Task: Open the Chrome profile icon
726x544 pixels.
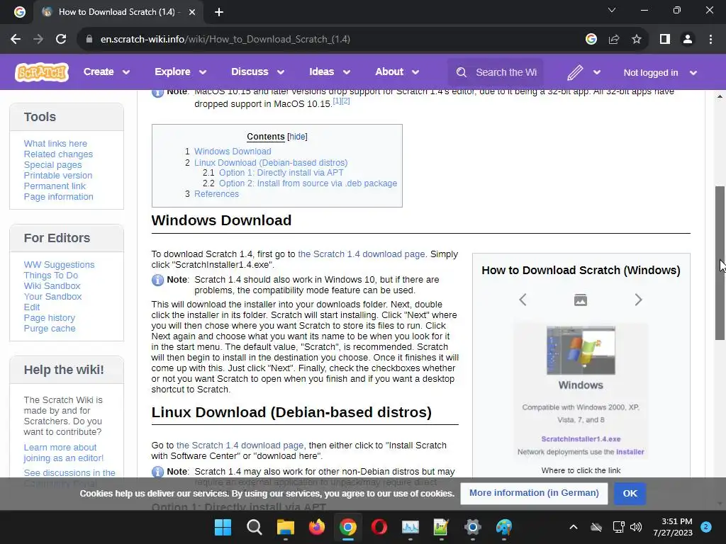Action: (688, 40)
